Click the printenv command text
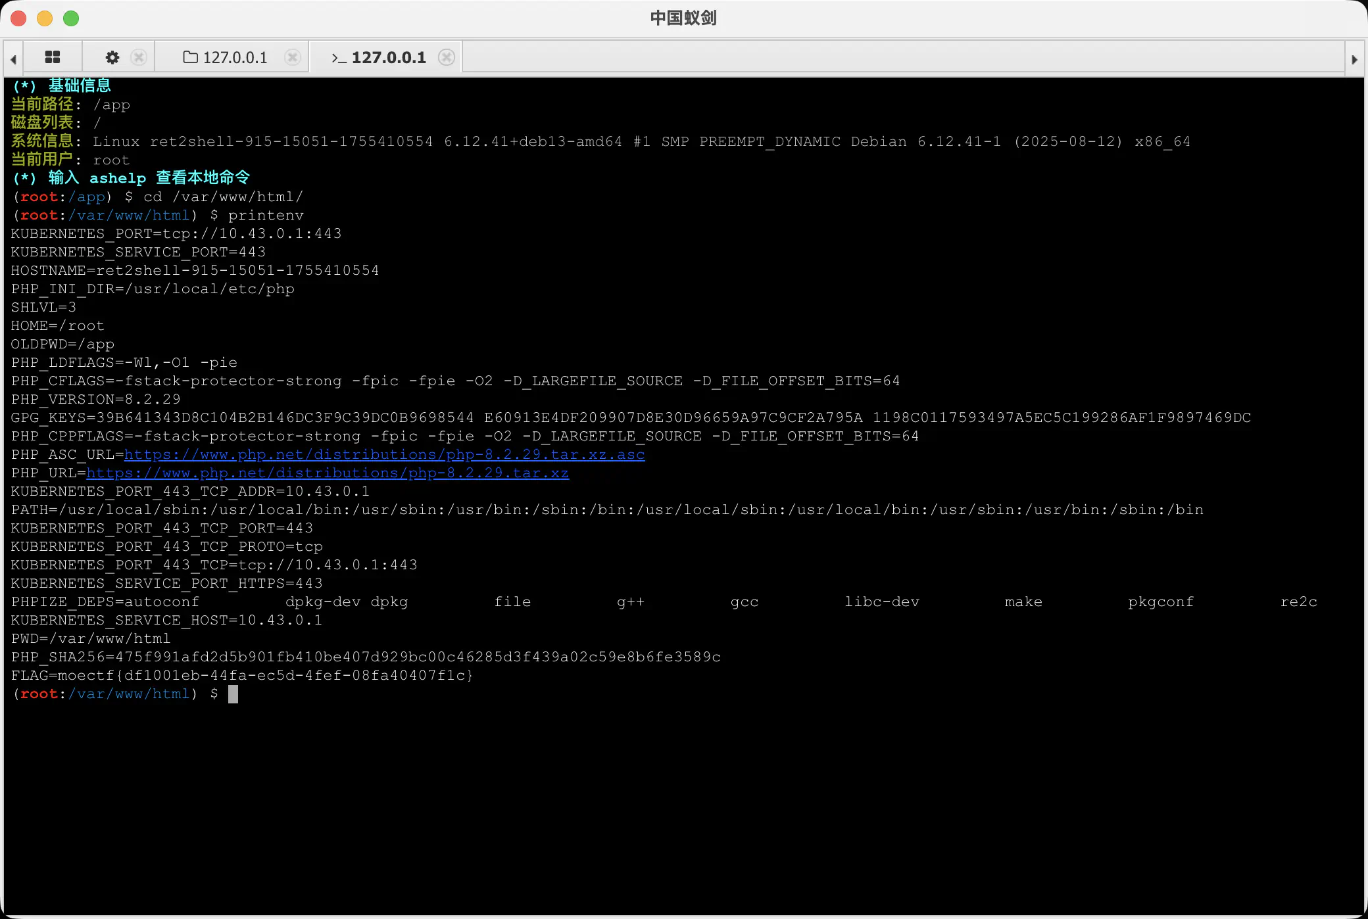1368x919 pixels. tap(266, 215)
